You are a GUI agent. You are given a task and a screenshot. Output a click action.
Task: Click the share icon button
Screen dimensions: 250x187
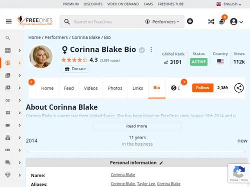(239, 88)
